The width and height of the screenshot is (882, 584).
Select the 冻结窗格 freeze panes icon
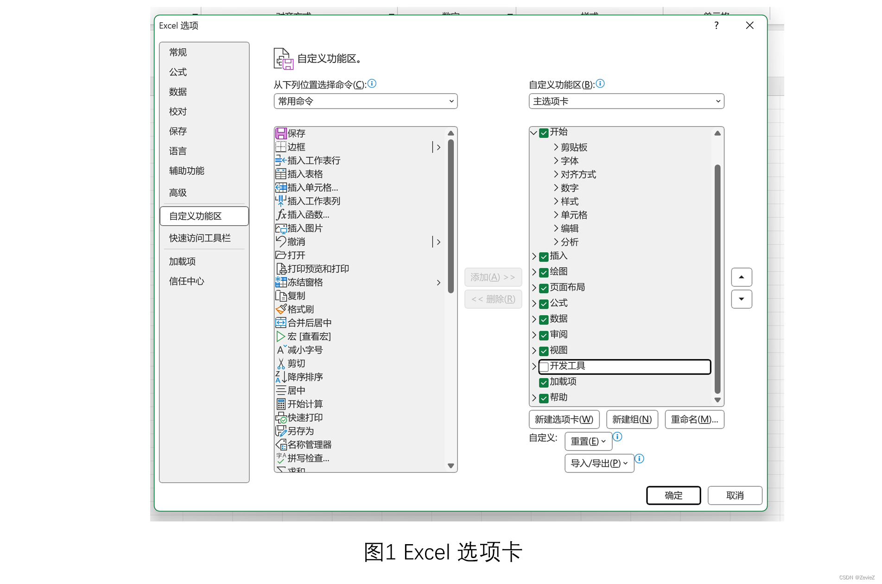281,282
